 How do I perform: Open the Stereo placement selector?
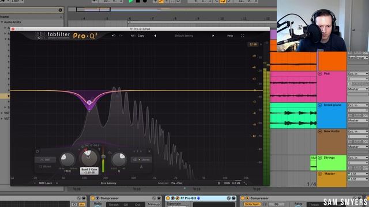tap(141, 160)
